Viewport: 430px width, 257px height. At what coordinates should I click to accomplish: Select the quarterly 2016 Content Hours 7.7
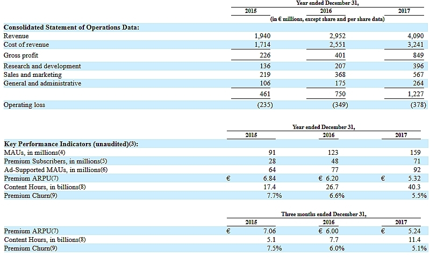tap(334, 240)
